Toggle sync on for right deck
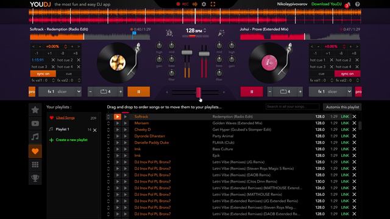Image resolution: width=390 pixels, height=219 pixels. tap(347, 74)
